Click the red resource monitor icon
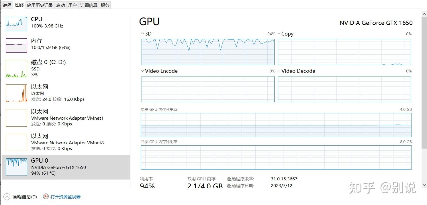 [46, 197]
